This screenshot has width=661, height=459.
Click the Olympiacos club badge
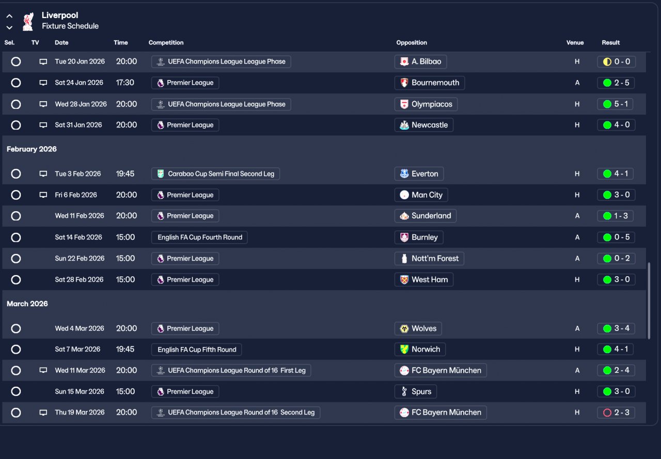coord(404,104)
